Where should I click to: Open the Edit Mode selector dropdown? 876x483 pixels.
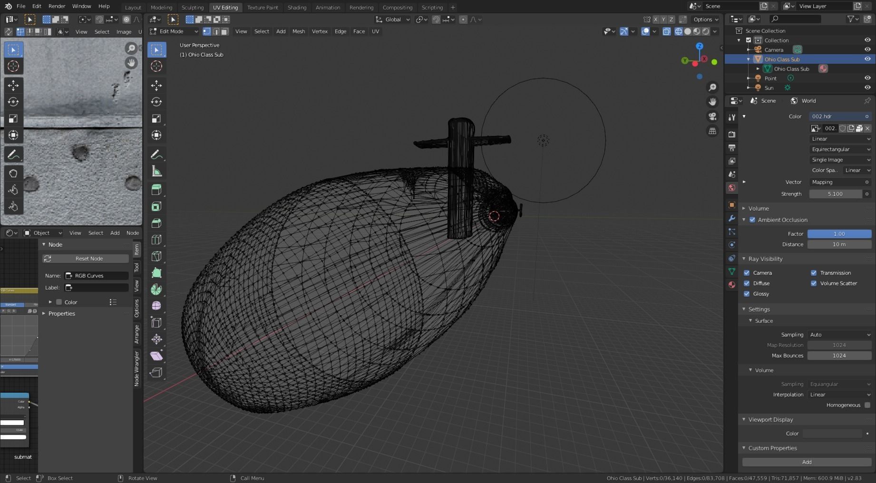coord(174,31)
